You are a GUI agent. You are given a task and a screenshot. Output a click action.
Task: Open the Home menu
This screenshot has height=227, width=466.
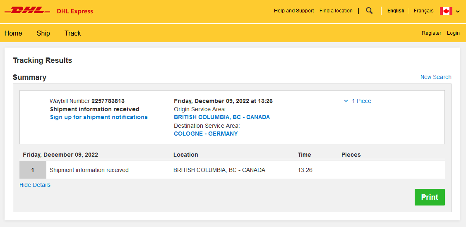13,33
